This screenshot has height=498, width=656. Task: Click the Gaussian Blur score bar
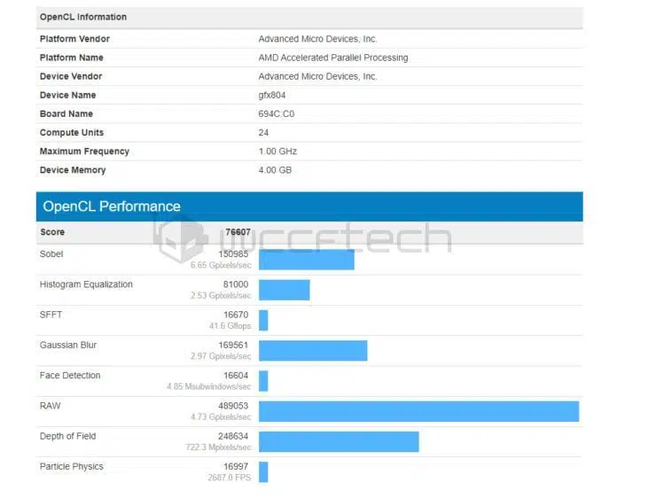(x=313, y=350)
